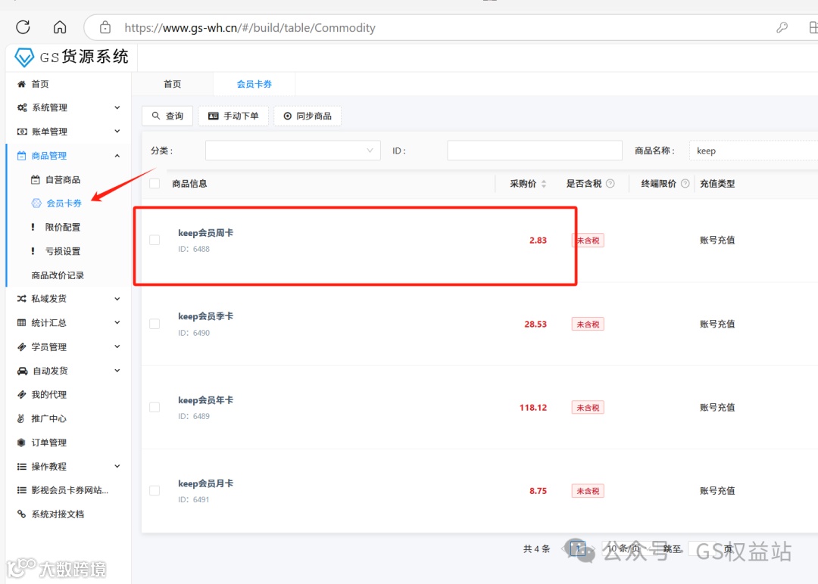Sort by 采购价 column arrows
The height and width of the screenshot is (584, 818).
pyautogui.click(x=544, y=183)
